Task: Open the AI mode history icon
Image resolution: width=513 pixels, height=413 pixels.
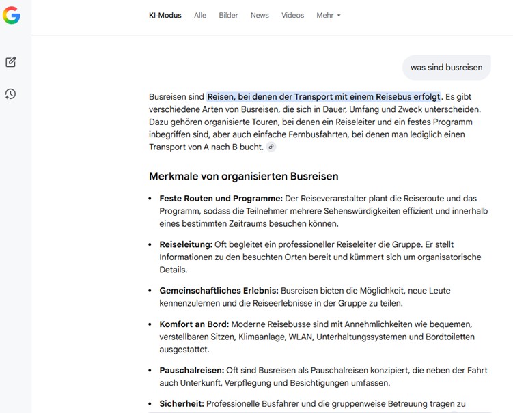Action: point(11,94)
